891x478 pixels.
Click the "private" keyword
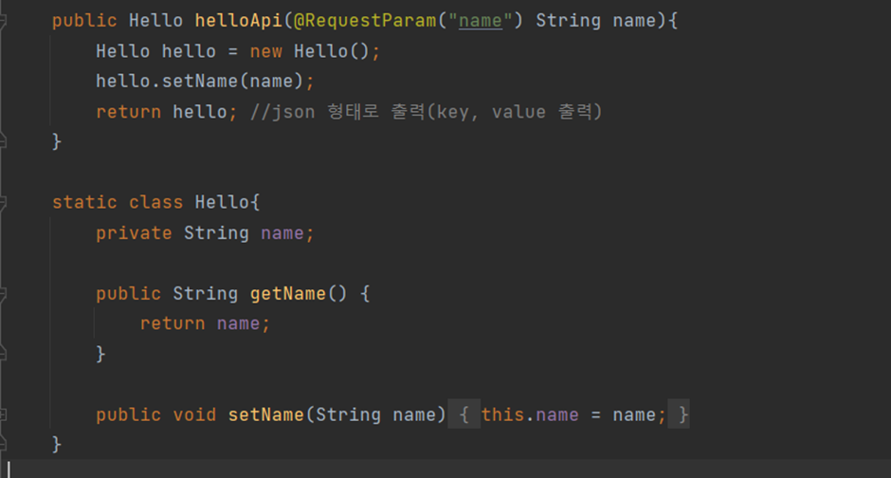click(134, 233)
